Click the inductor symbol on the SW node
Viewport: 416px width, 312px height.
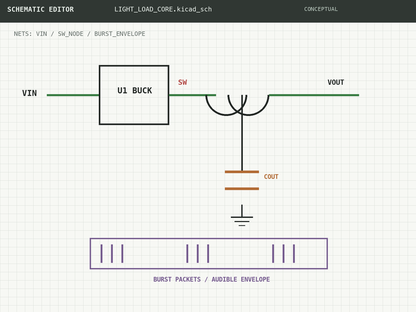click(x=237, y=105)
